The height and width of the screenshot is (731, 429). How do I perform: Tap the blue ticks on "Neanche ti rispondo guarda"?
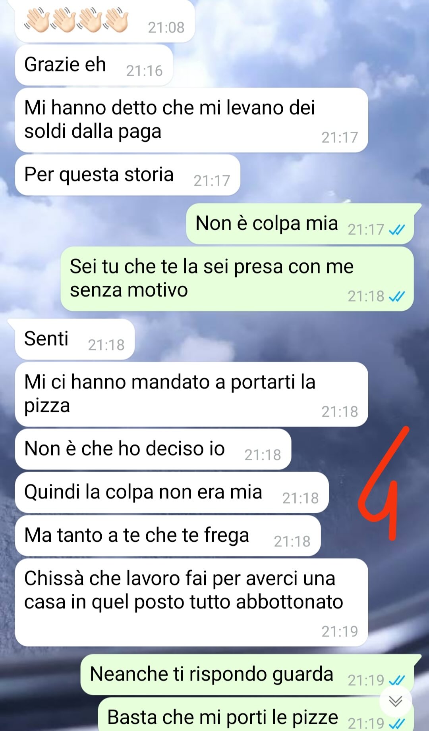click(397, 680)
